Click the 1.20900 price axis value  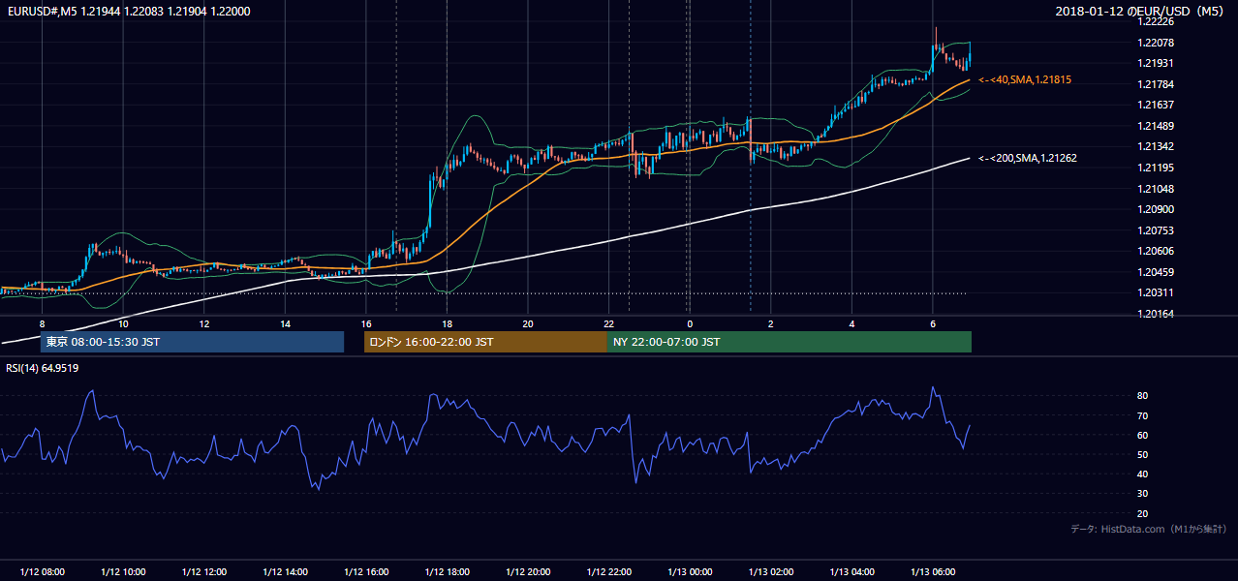[1156, 209]
